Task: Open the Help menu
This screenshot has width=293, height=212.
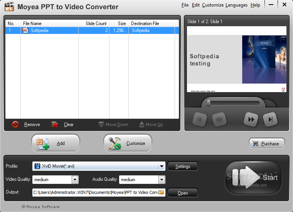Action: pyautogui.click(x=255, y=5)
